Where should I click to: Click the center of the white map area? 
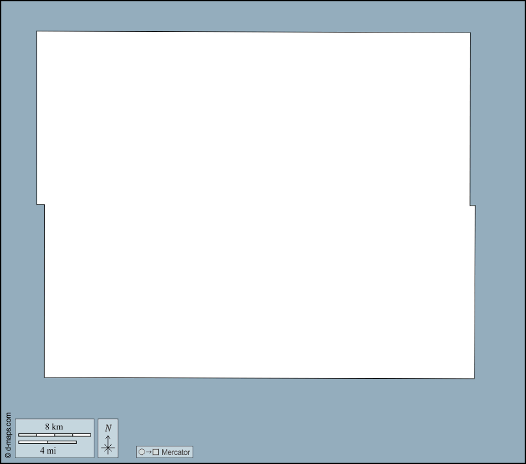pyautogui.click(x=256, y=205)
